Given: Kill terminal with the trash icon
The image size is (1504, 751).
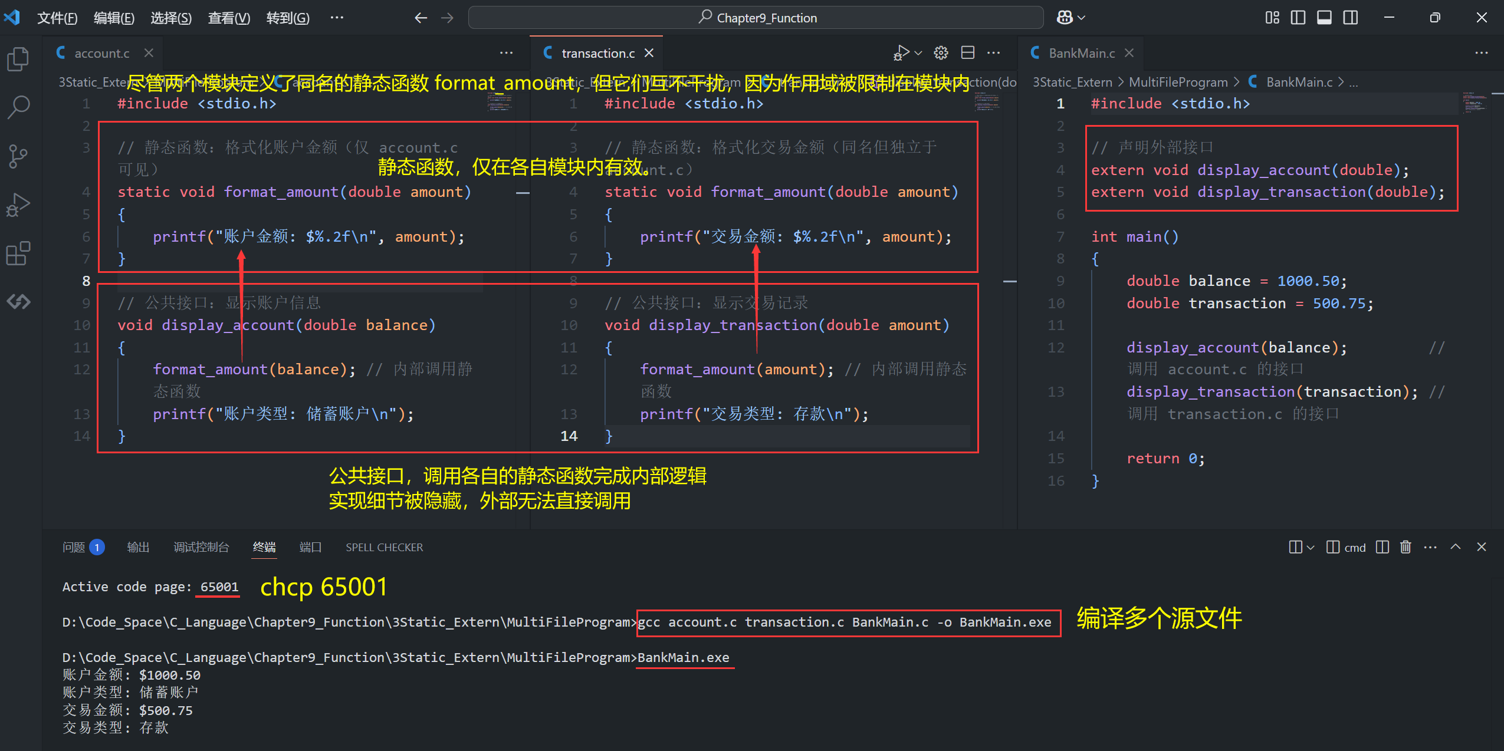Looking at the screenshot, I should 1406,547.
